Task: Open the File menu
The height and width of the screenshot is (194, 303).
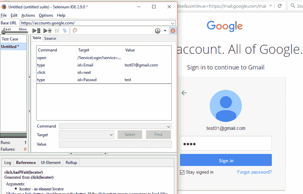Action: 4,15
